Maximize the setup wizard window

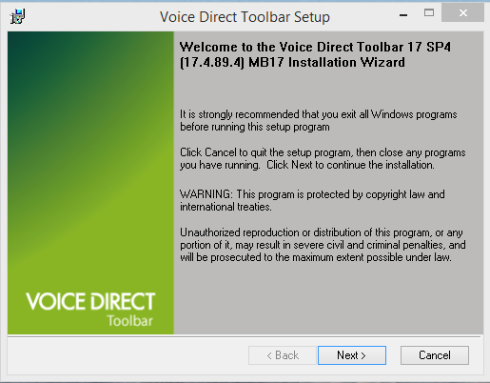(x=429, y=13)
